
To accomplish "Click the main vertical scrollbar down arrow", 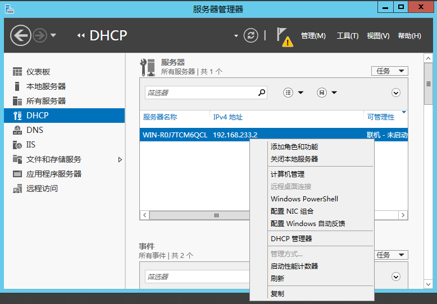I will coord(428,284).
